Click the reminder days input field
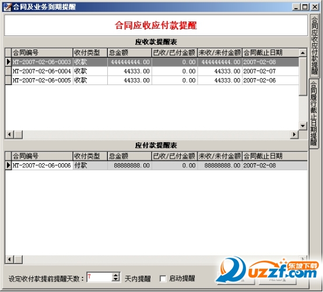The height and width of the screenshot is (292, 323). 100,277
